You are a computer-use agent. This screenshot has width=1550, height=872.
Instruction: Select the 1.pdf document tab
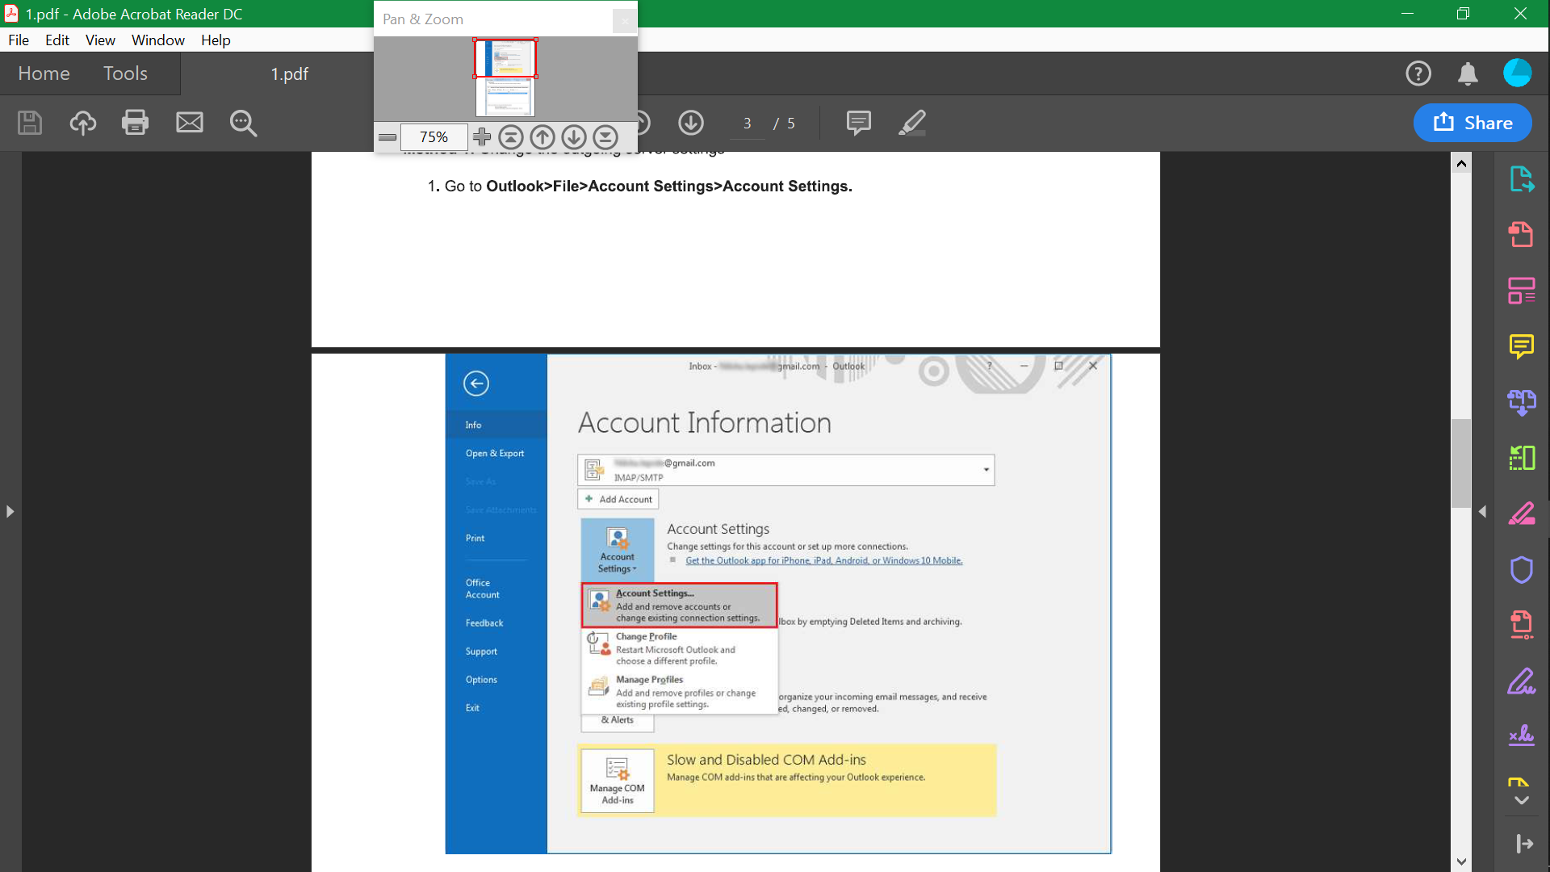coord(289,74)
